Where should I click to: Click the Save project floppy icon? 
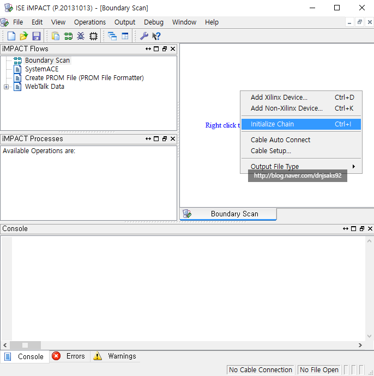click(x=36, y=36)
